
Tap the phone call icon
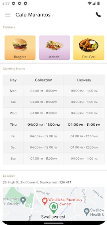pyautogui.click(x=98, y=15)
